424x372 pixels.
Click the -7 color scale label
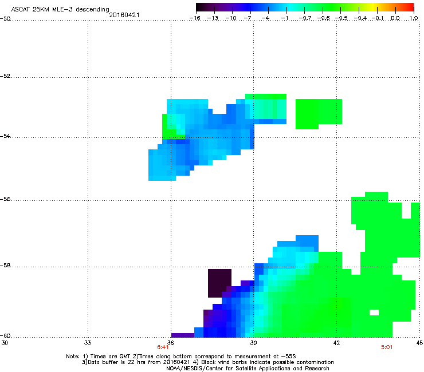click(x=247, y=18)
